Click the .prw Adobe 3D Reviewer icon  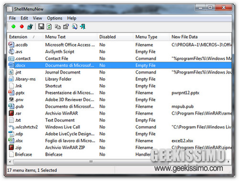[x=11, y=99]
